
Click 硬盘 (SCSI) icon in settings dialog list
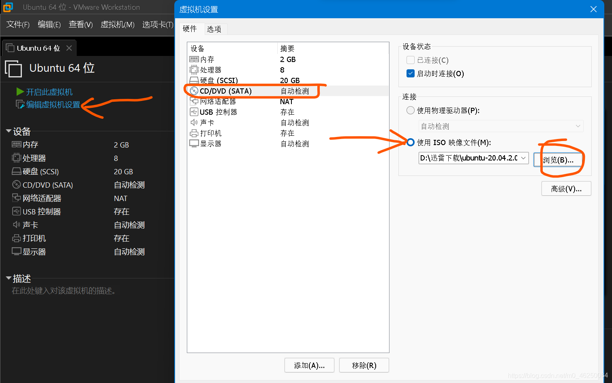(x=194, y=80)
